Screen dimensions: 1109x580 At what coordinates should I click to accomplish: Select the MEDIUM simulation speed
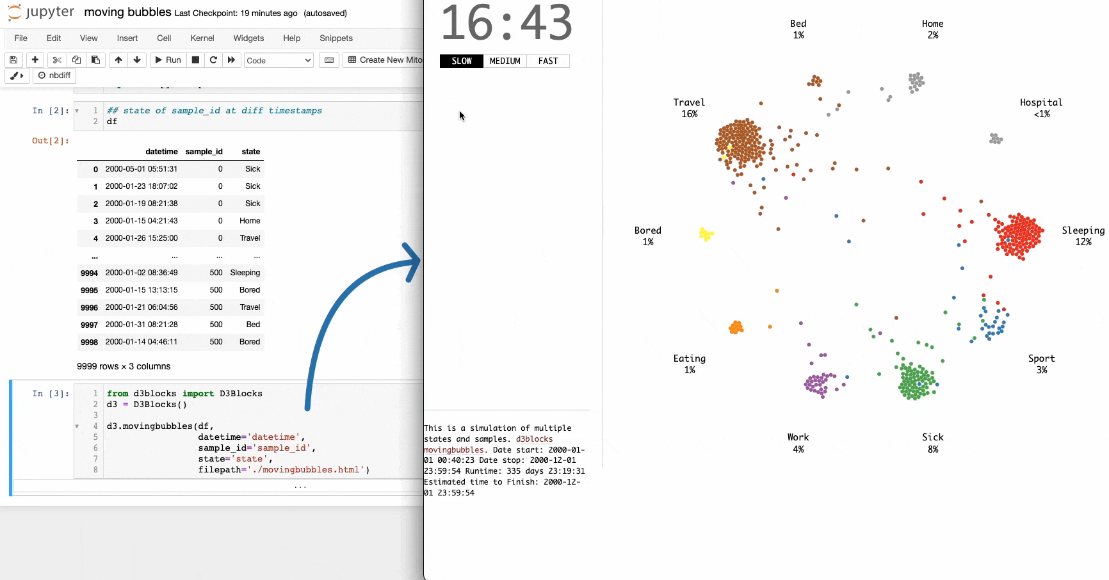coord(505,61)
